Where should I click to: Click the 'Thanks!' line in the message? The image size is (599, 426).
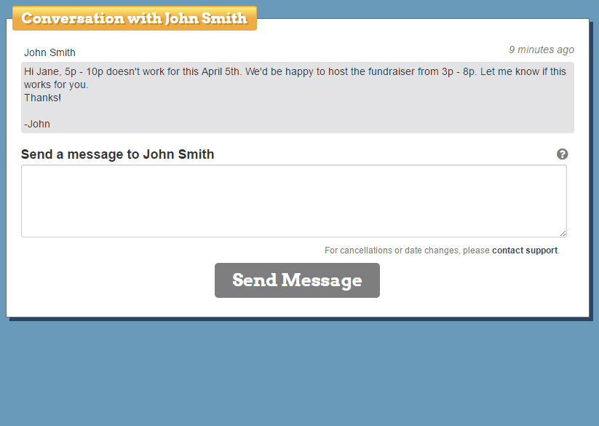[42, 98]
